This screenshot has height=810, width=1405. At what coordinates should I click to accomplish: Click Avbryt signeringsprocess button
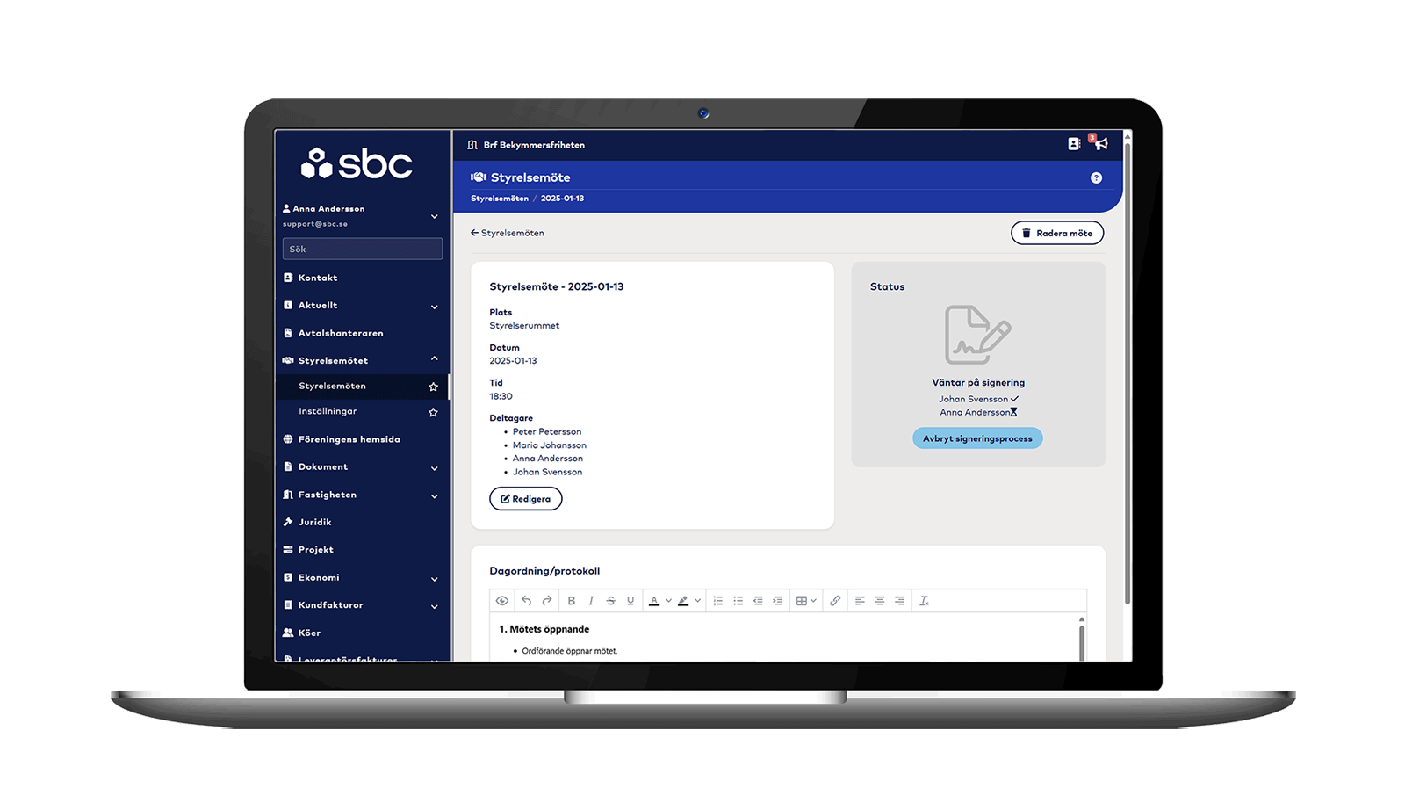tap(977, 438)
